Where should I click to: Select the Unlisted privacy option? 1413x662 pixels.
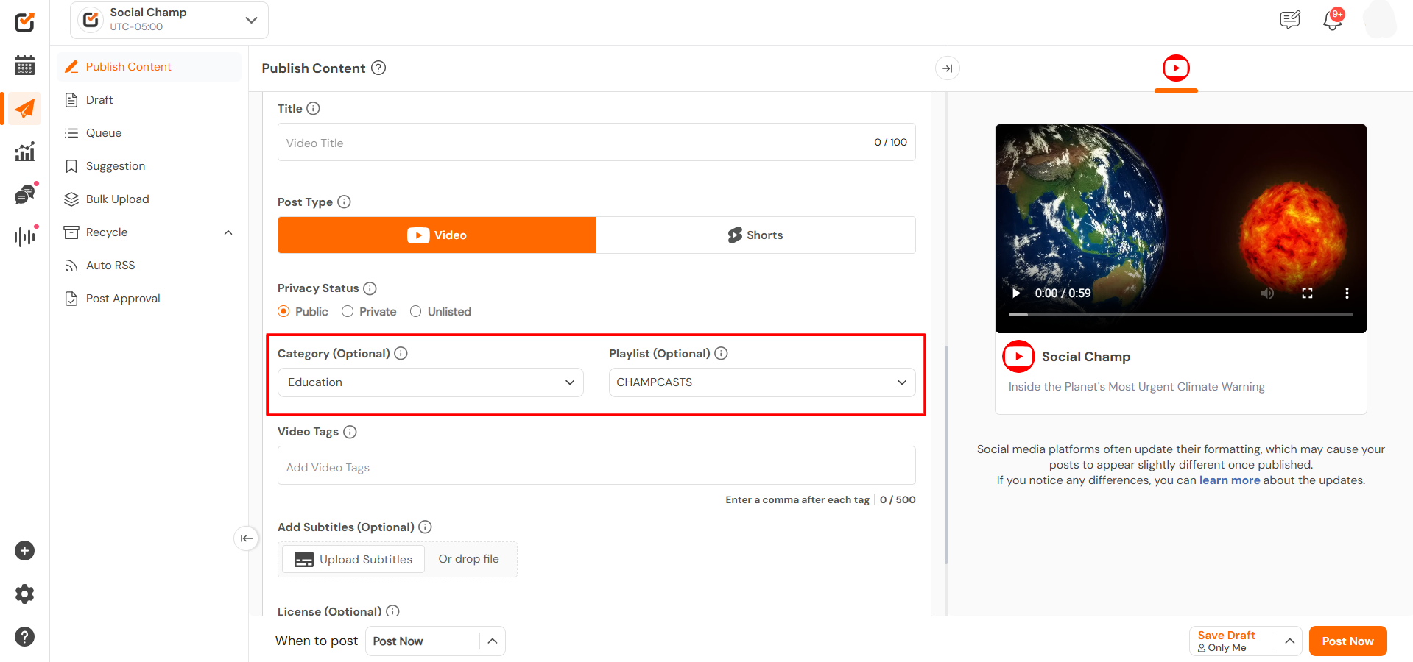tap(416, 312)
